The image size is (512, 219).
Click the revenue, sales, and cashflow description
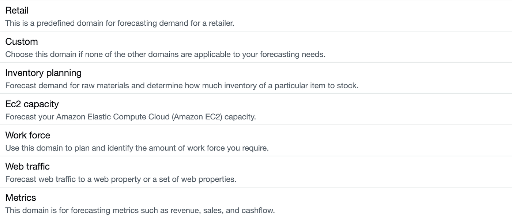pos(140,211)
